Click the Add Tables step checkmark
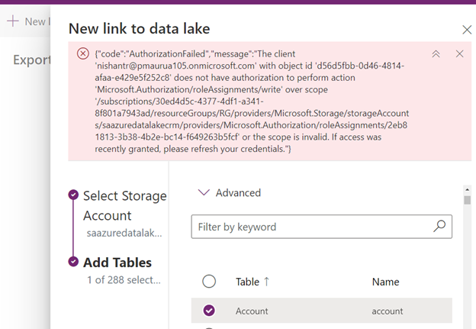Screen dimensions: 476x329 click(x=73, y=262)
